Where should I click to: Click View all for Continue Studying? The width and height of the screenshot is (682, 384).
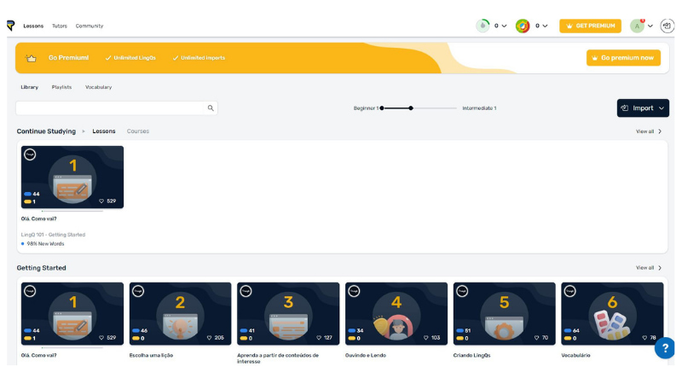point(649,131)
